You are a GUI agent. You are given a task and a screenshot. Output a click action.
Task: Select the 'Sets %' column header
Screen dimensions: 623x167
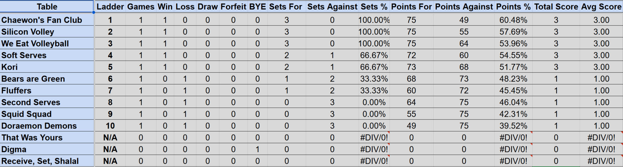point(374,7)
